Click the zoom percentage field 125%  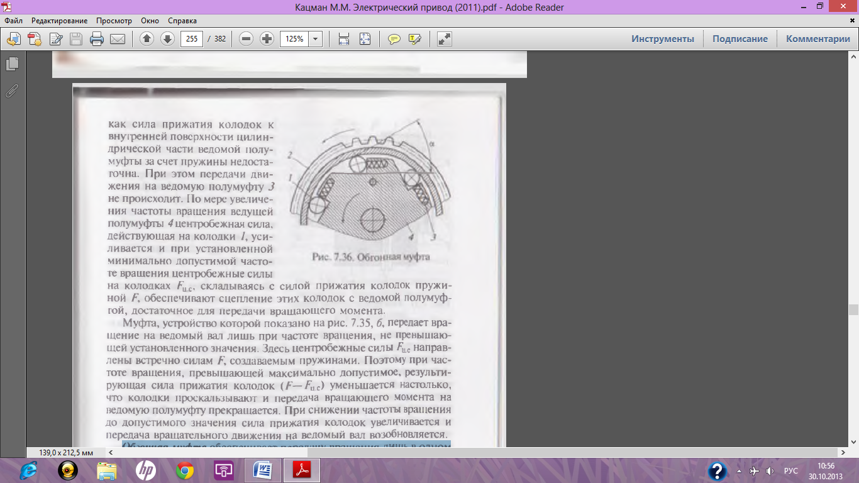click(x=294, y=39)
